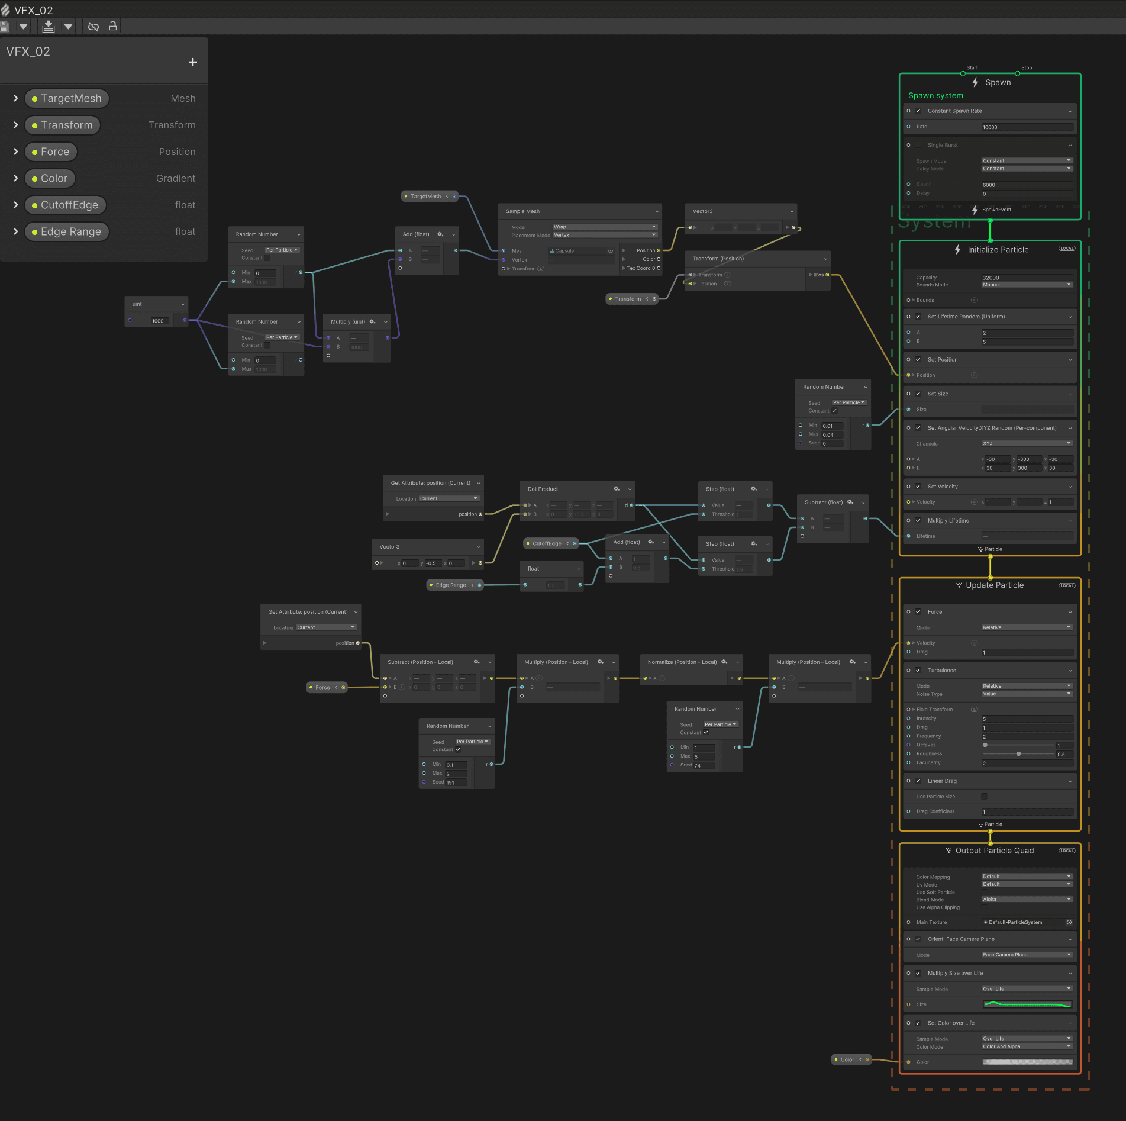Click the LOCAL badge on Initialize Particle
This screenshot has width=1126, height=1121.
[x=1067, y=249]
